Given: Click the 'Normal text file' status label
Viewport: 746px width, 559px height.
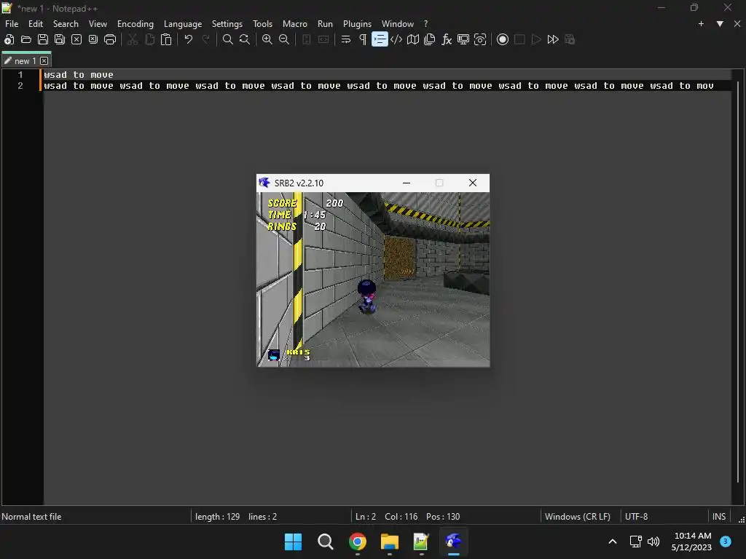Looking at the screenshot, I should (x=31, y=517).
